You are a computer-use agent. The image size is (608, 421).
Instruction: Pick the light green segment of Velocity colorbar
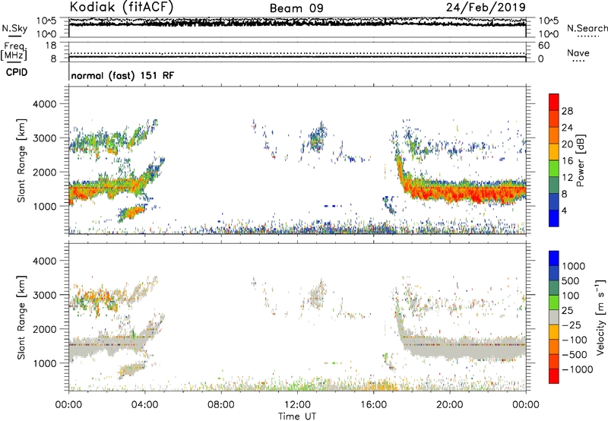tap(554, 302)
